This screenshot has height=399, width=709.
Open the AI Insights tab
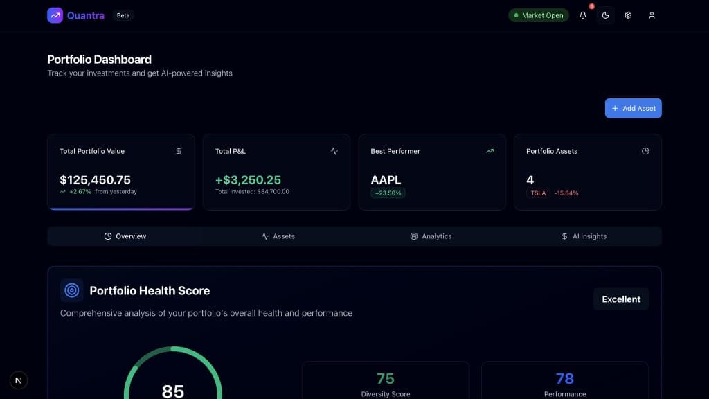tap(584, 236)
